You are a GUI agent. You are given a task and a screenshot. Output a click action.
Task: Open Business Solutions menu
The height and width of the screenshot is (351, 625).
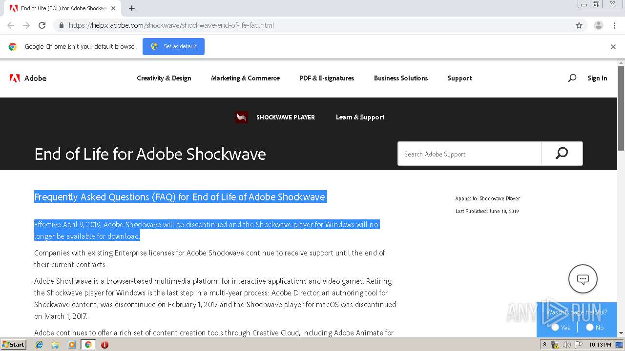(x=401, y=78)
